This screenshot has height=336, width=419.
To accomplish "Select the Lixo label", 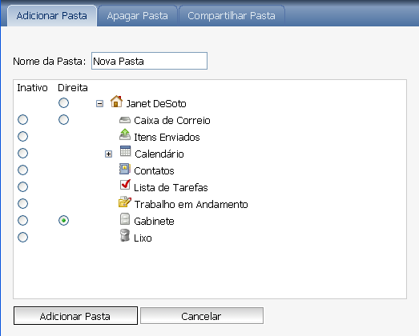I will (143, 238).
